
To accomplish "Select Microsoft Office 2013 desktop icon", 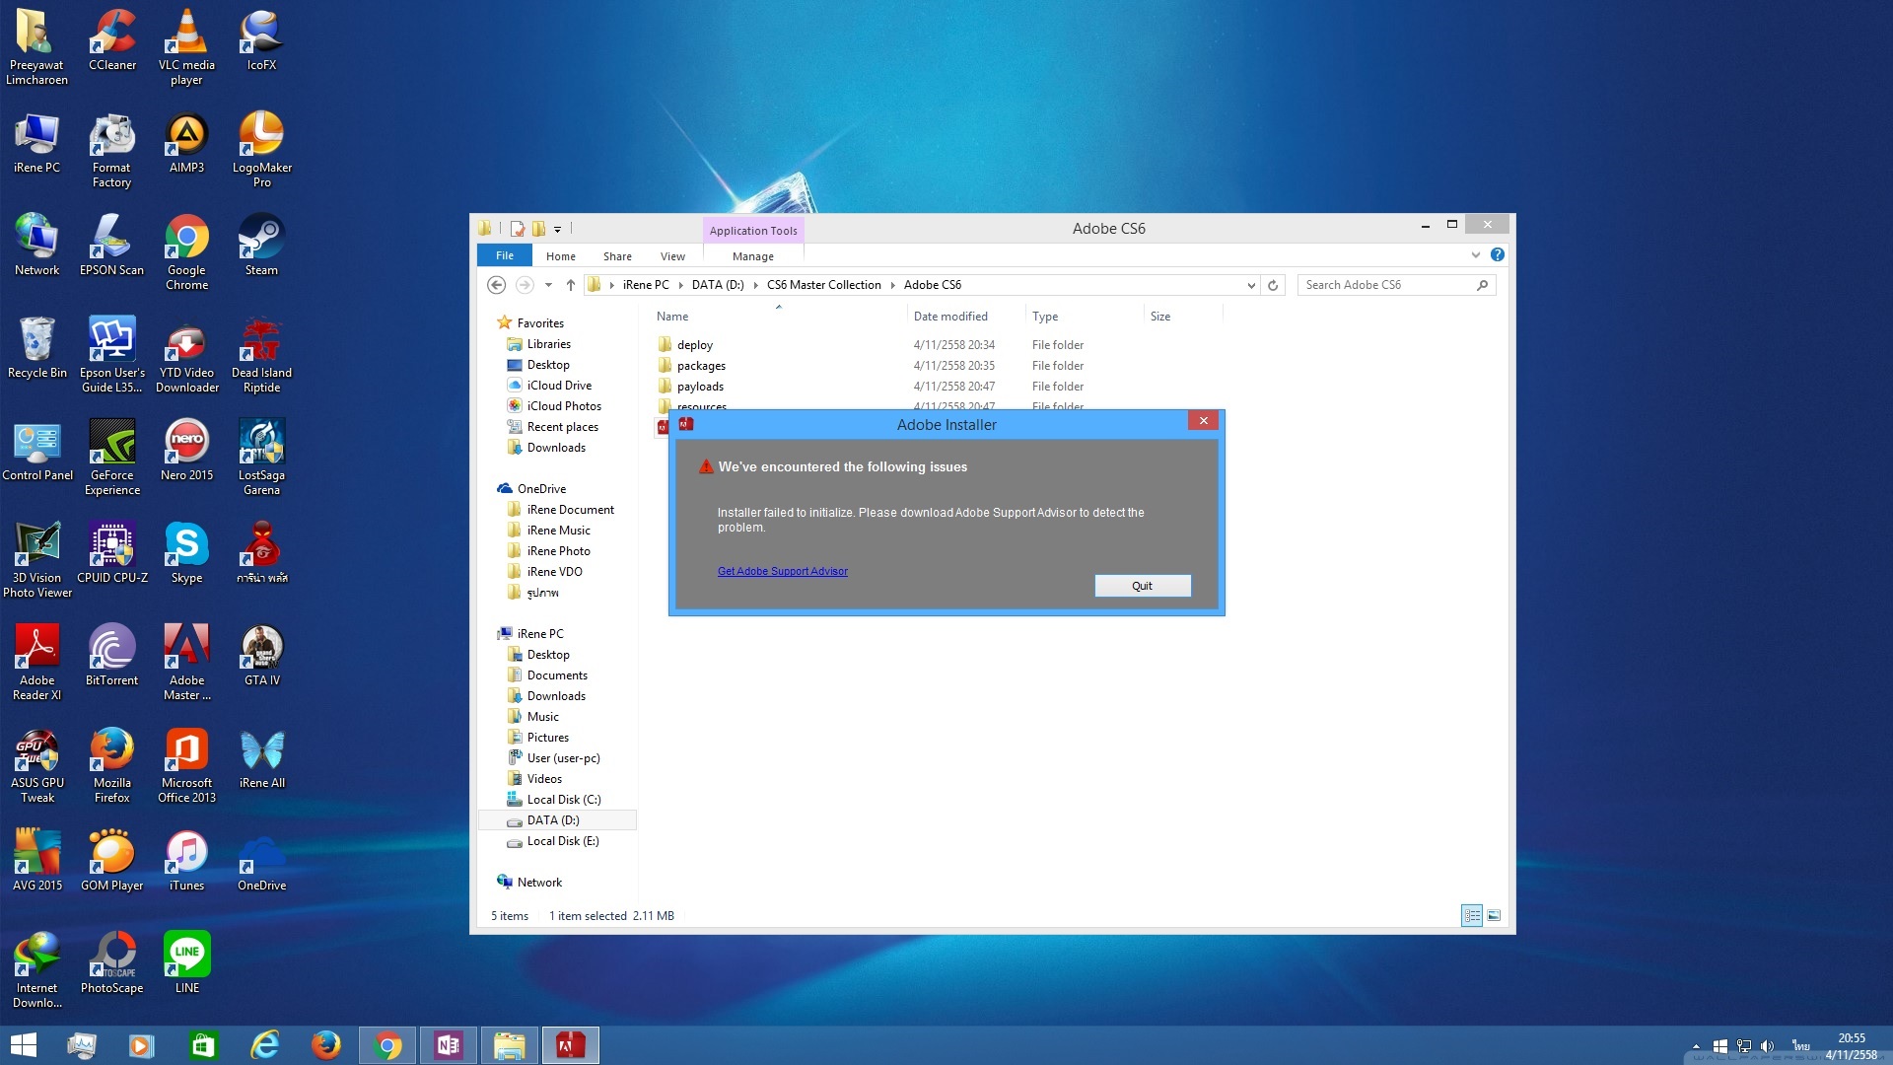I will point(186,765).
